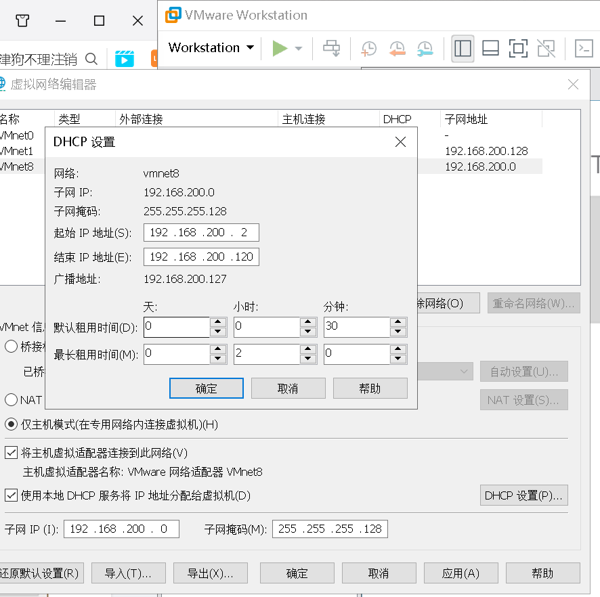This screenshot has height=597, width=600.
Task: Select the NAT mode radio button
Action: 11,399
